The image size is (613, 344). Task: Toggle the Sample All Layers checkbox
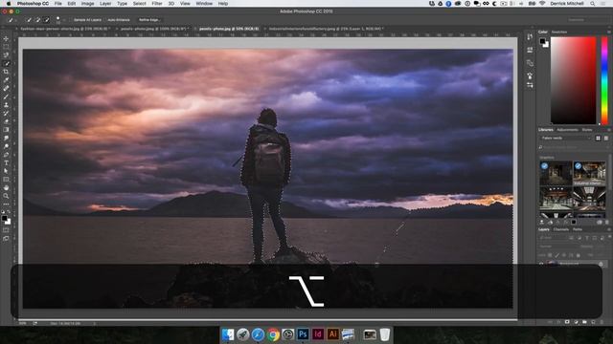[x=71, y=19]
